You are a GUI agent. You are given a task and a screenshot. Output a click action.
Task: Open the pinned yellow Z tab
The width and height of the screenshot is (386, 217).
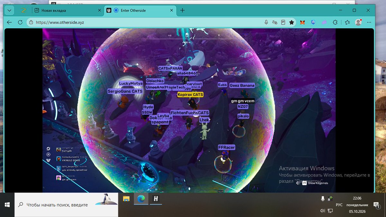click(x=23, y=10)
